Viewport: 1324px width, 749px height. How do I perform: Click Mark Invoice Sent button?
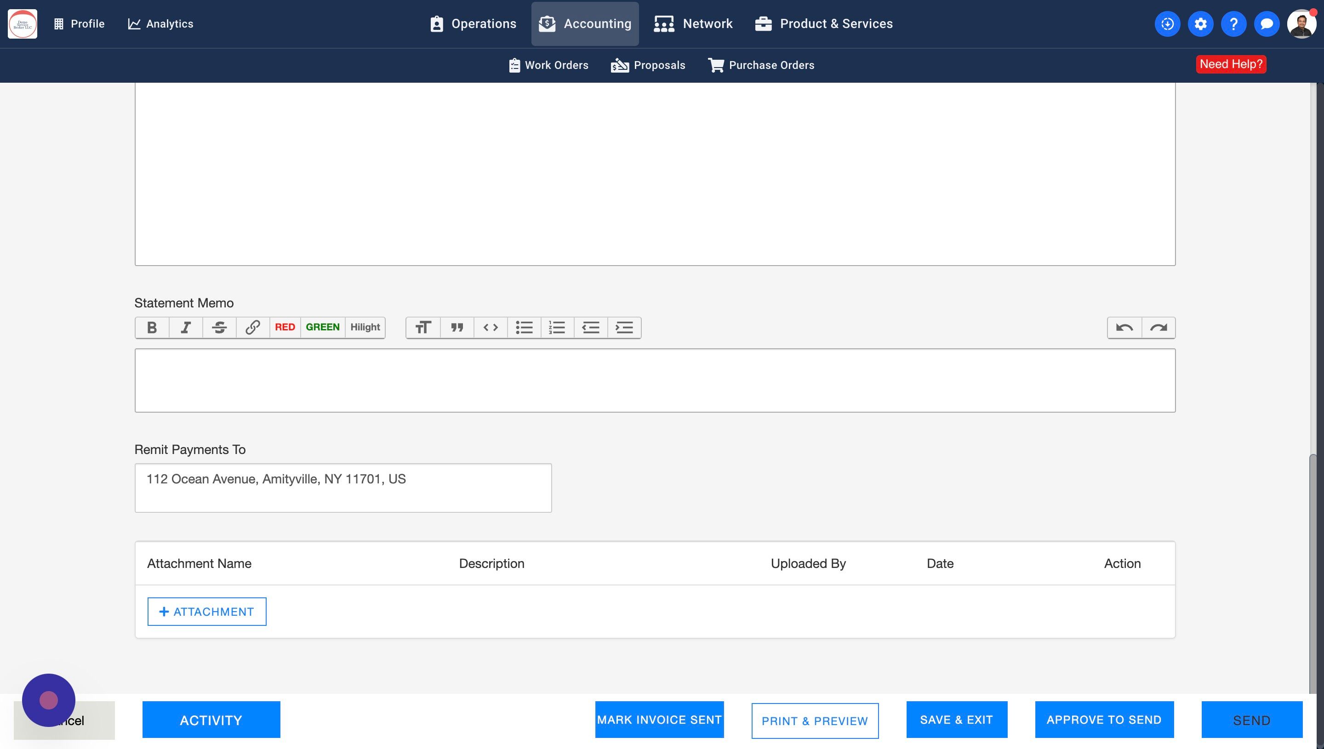point(659,720)
